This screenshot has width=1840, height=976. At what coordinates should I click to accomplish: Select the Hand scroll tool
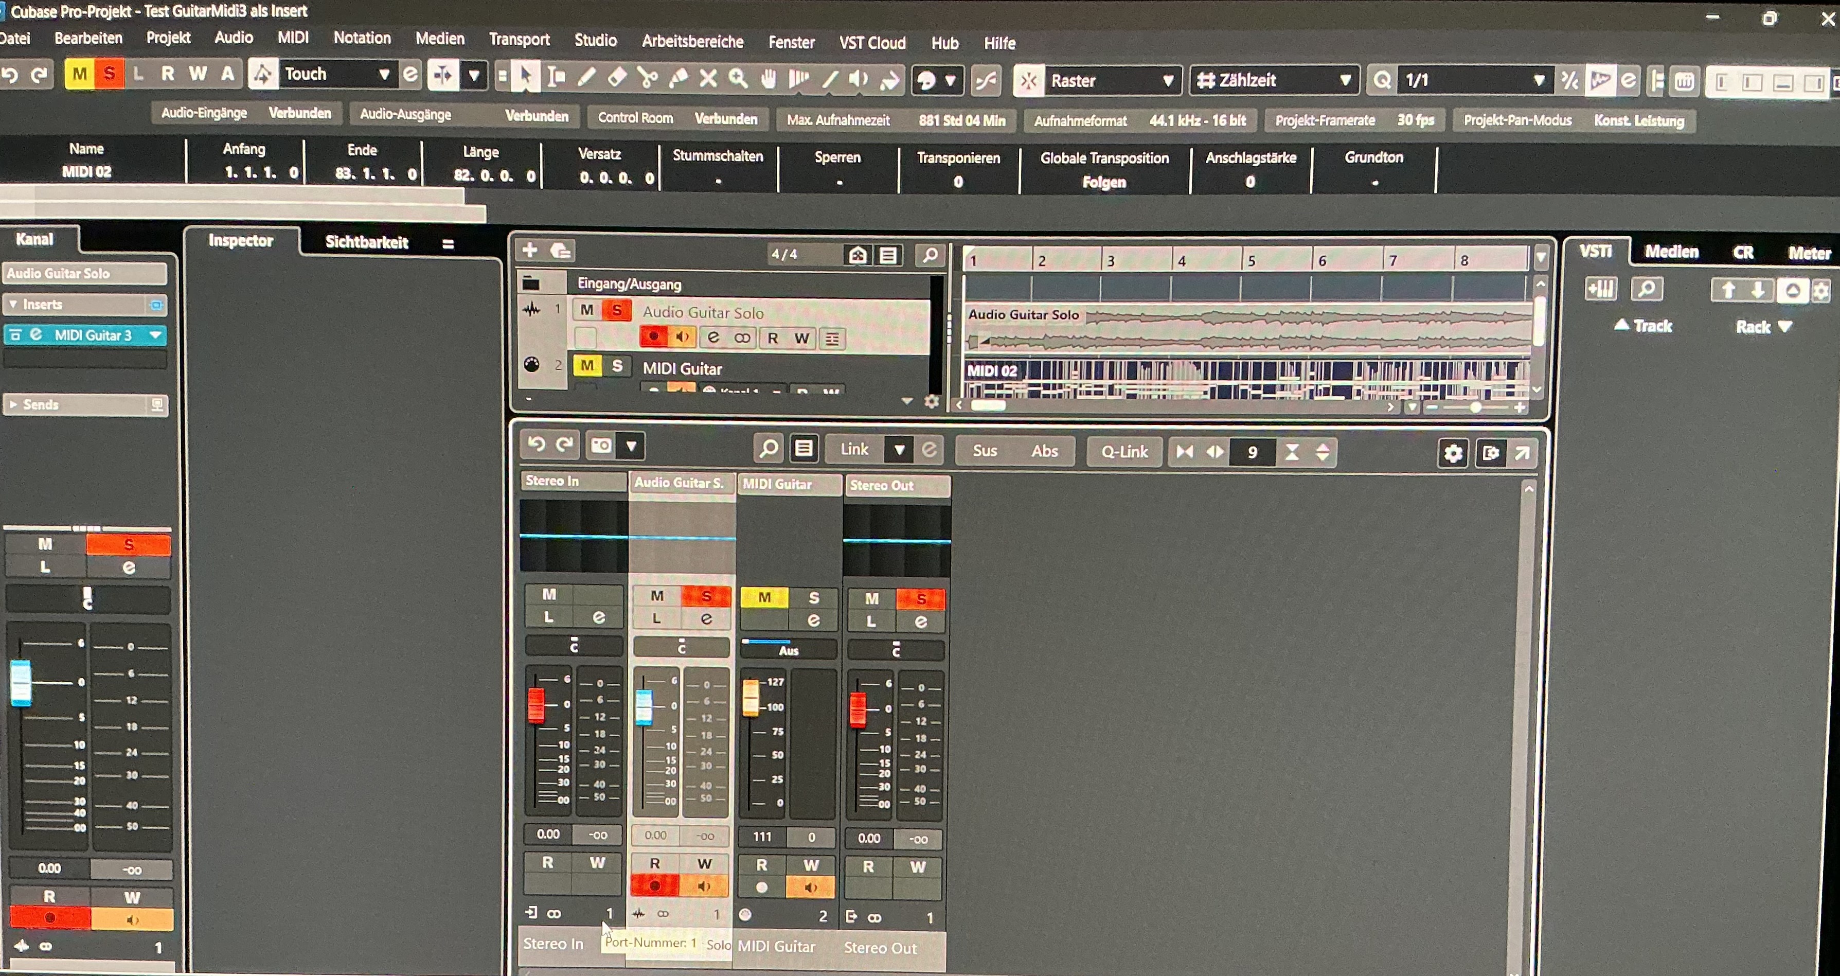click(769, 79)
